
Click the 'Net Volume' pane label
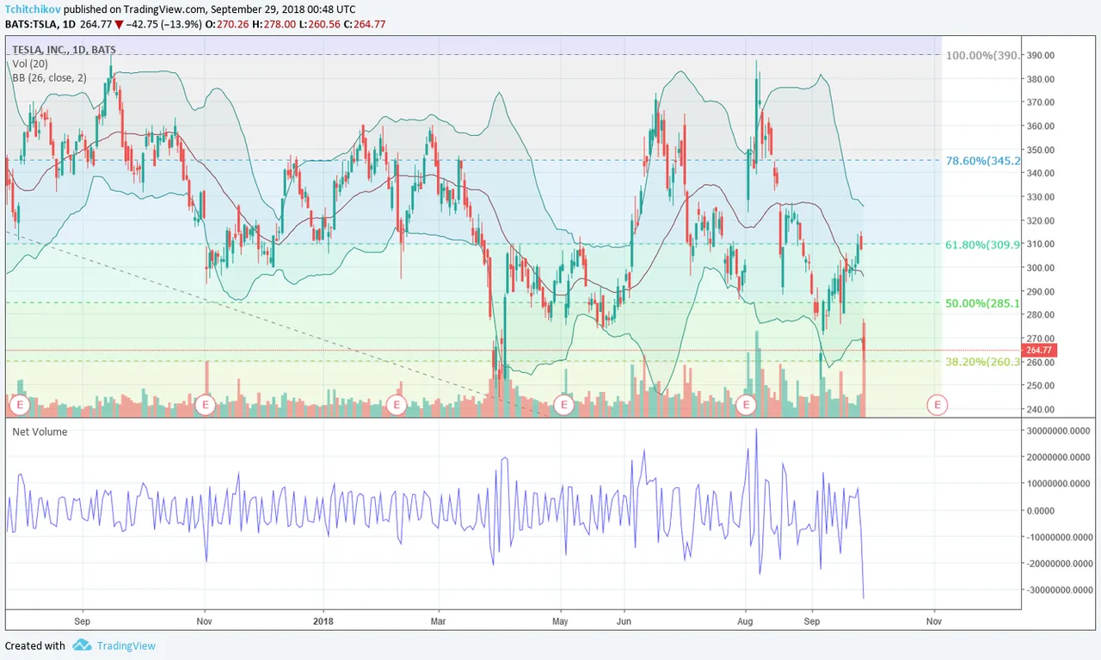(40, 431)
